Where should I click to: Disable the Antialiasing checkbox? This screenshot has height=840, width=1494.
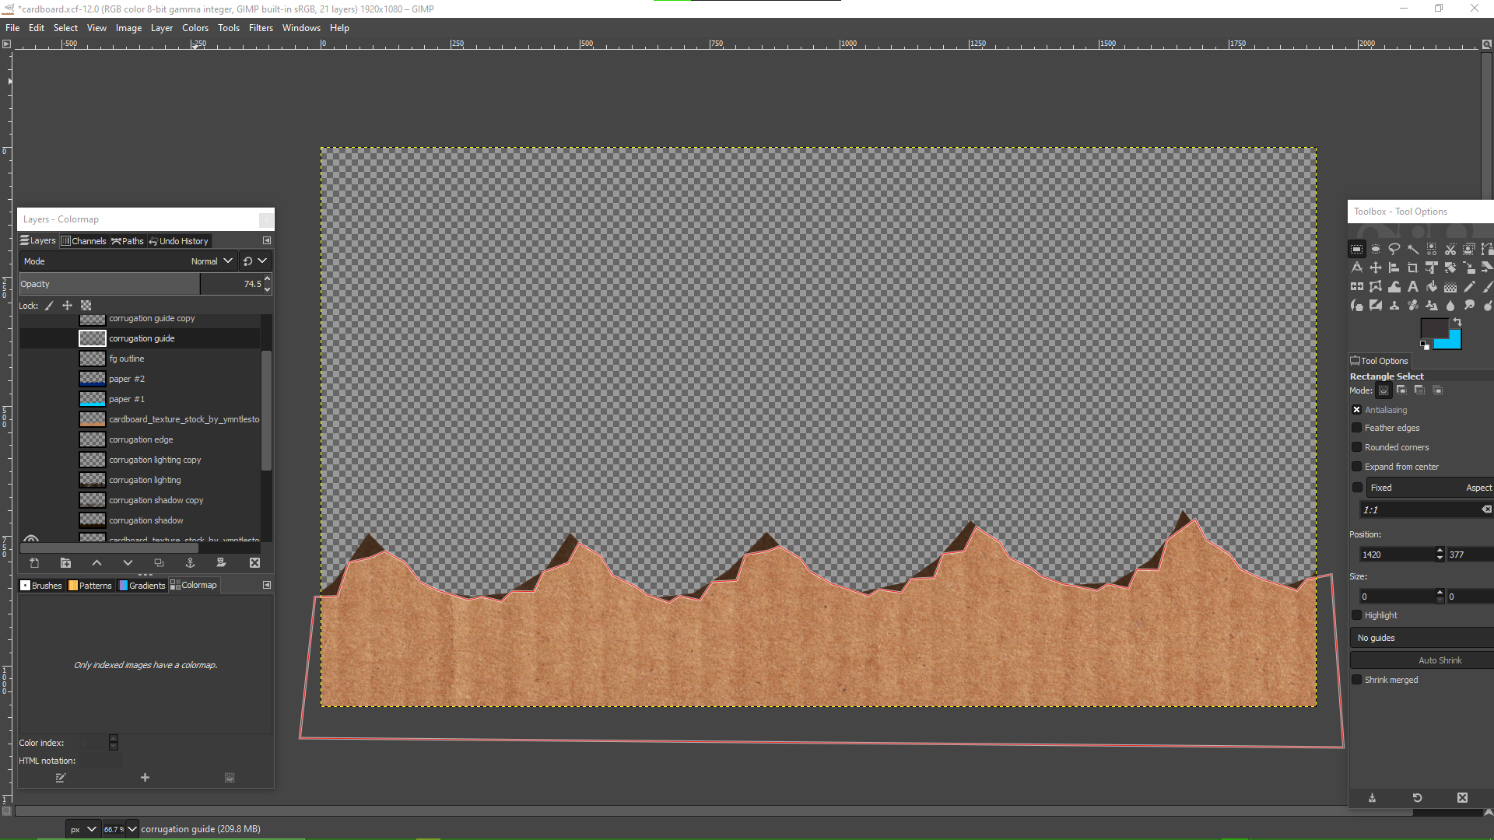[x=1357, y=410]
